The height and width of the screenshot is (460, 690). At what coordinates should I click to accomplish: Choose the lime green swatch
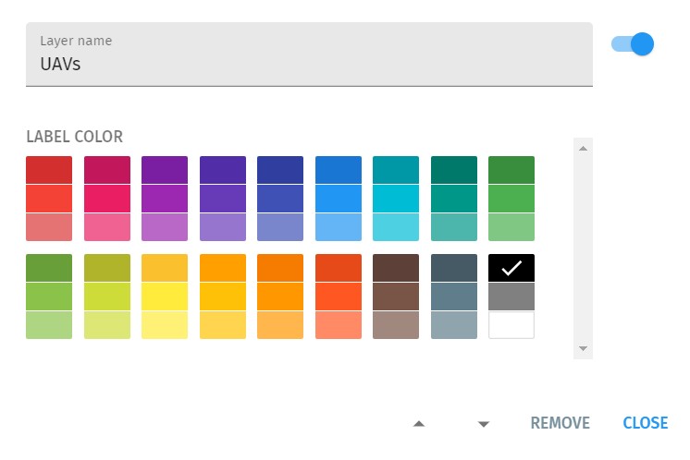(x=107, y=297)
